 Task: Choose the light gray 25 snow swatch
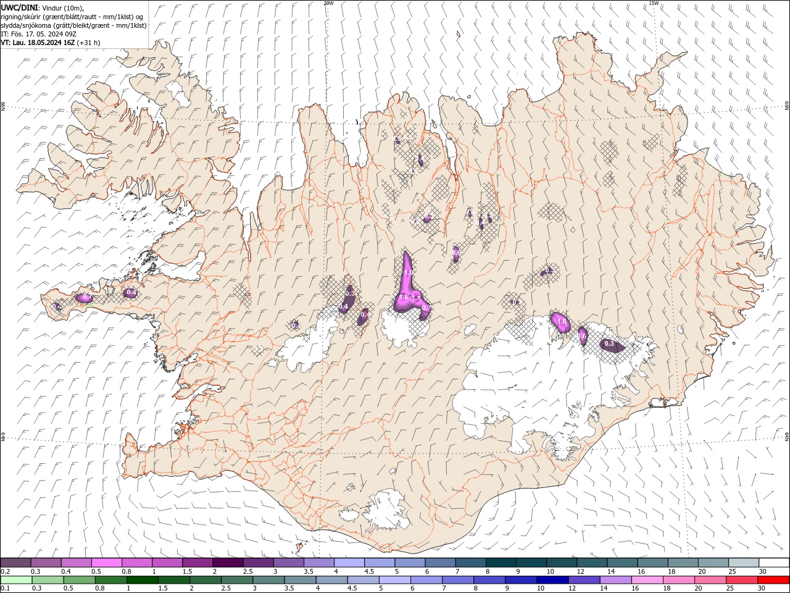743,563
